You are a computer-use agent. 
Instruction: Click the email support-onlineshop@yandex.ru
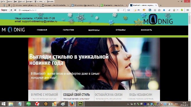40,21
